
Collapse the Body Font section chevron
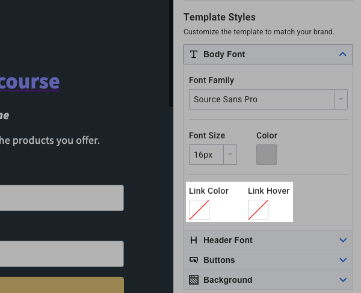click(x=343, y=54)
